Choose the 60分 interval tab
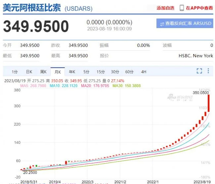The width and height of the screenshot is (215, 184). (129, 71)
